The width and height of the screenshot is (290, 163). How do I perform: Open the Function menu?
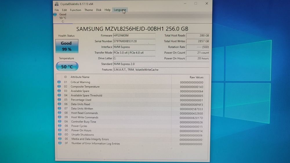coord(75,10)
